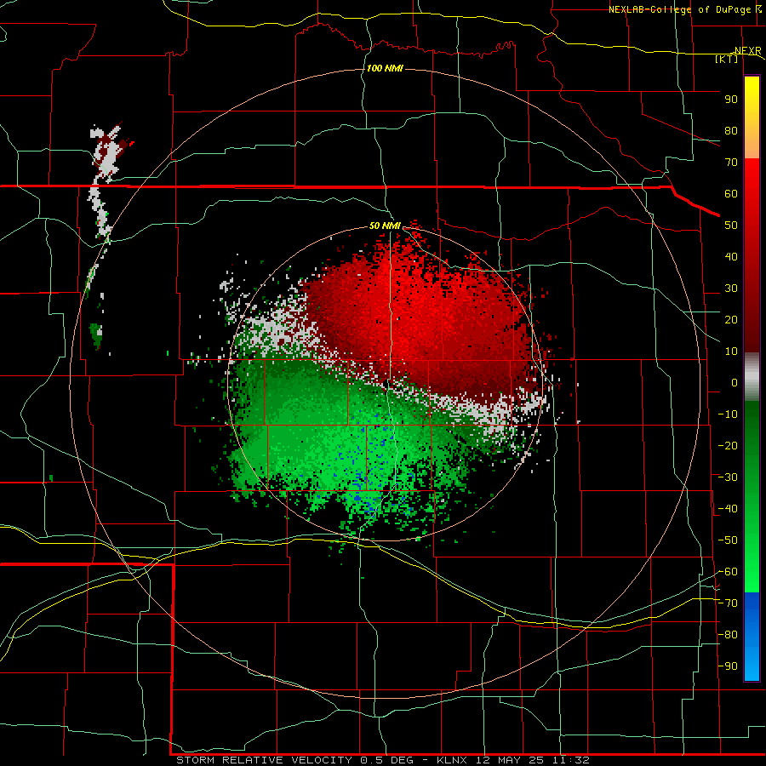Screen dimensions: 766x766
Task: Click the 0 value on velocity scale
Action: (735, 382)
